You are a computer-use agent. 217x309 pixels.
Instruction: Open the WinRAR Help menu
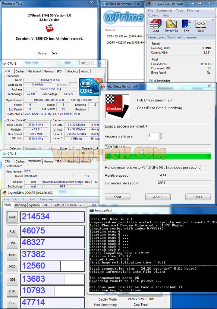pos(166,15)
